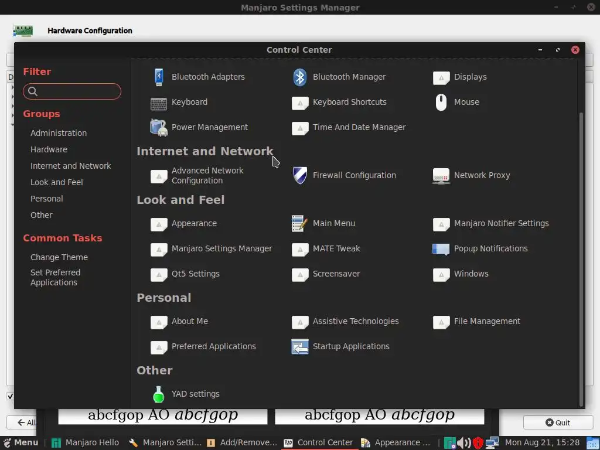Open Power Management icon
Viewport: 600px width, 450px height.
(x=158, y=127)
